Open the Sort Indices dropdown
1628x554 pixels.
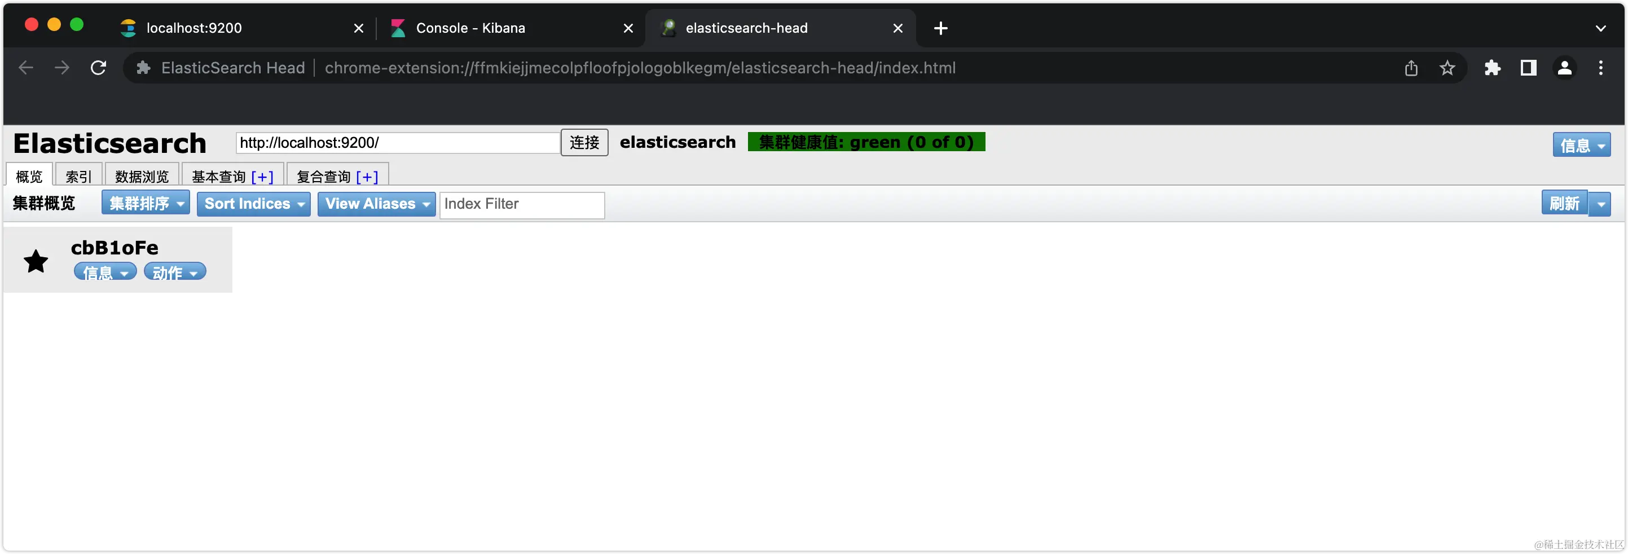coord(253,204)
